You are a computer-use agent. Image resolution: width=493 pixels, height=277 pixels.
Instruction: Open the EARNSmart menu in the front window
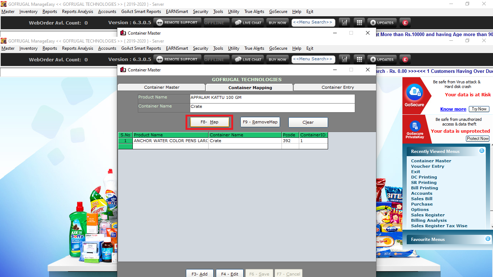point(177,48)
